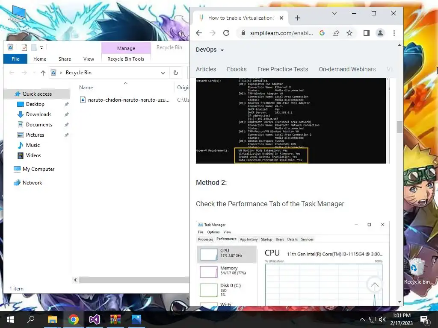Open the Photos app from the taskbar
The width and height of the screenshot is (438, 328).
136,319
